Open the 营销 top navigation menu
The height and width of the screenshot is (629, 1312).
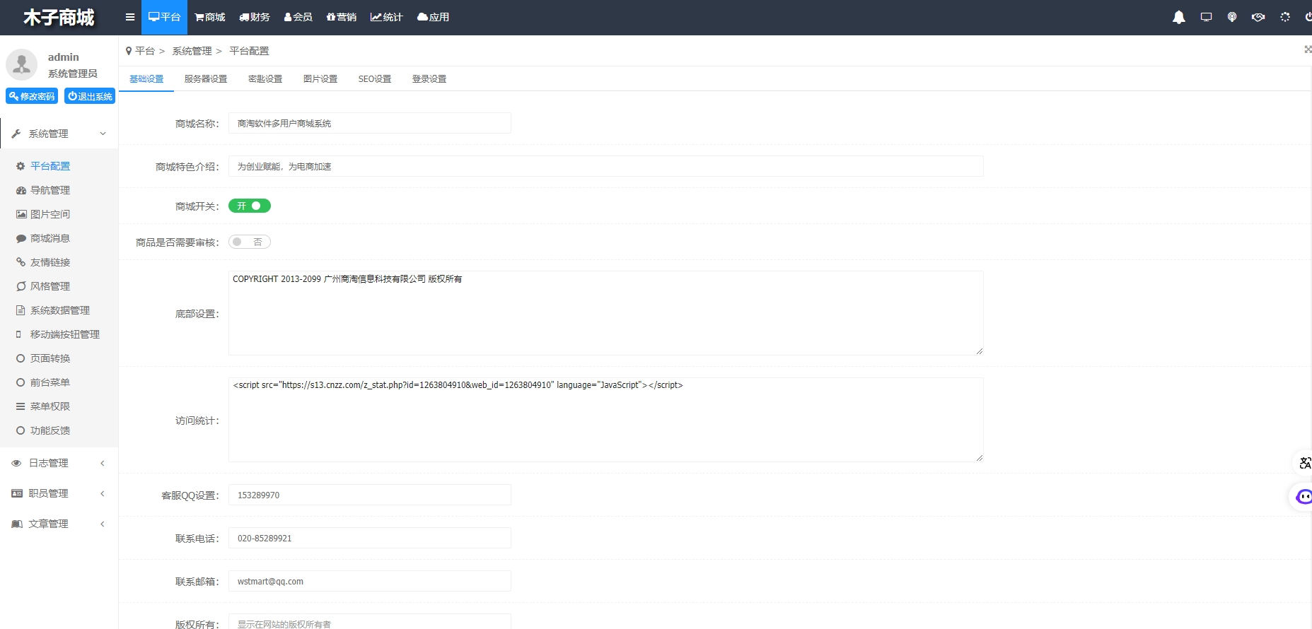click(x=342, y=17)
